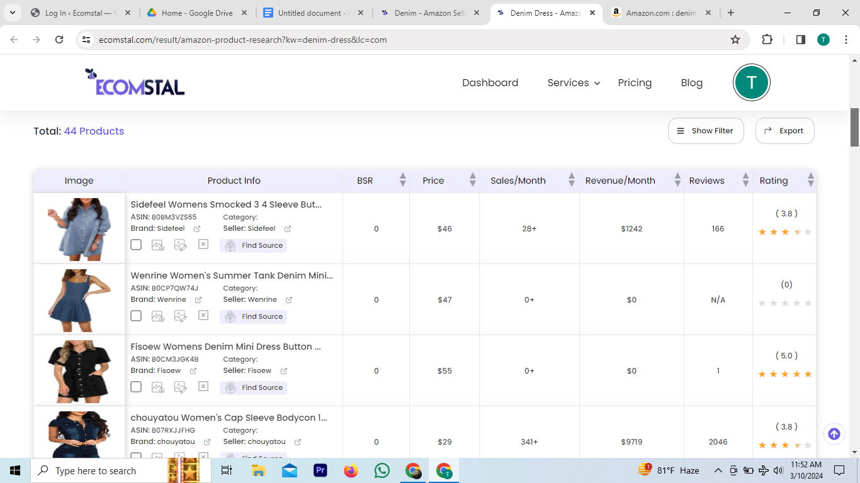Click the scroll-to-top arrow button
The image size is (860, 483).
click(834, 434)
